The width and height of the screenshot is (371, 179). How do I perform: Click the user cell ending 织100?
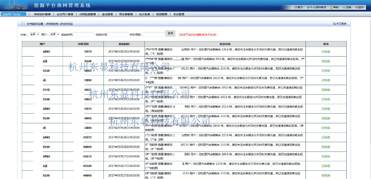[x=47, y=99]
